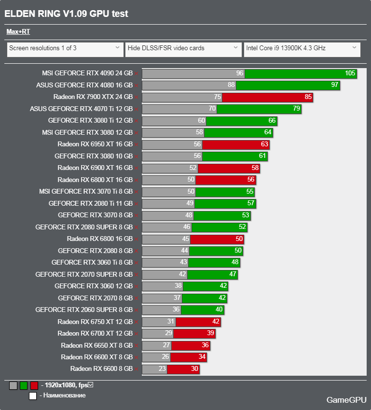Remove Radeon RX 6700 XT 12 GB row

(137, 334)
